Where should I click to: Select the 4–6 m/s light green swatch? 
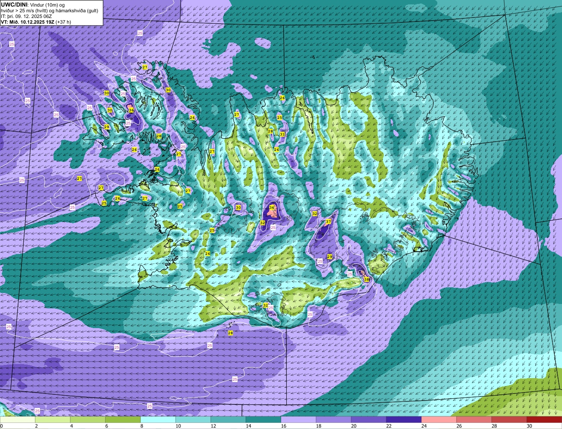pyautogui.click(x=88, y=419)
